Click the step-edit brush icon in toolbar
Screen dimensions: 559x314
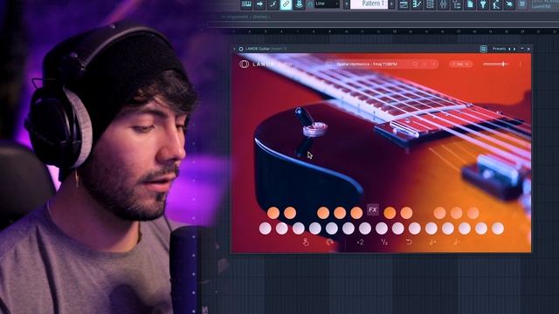[x=273, y=3]
